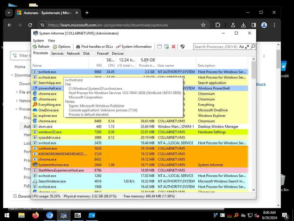
Task: Click the process list scroll down arrow
Action: click(254, 190)
